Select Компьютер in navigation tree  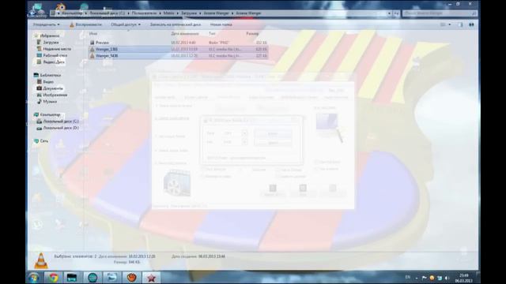(47, 114)
